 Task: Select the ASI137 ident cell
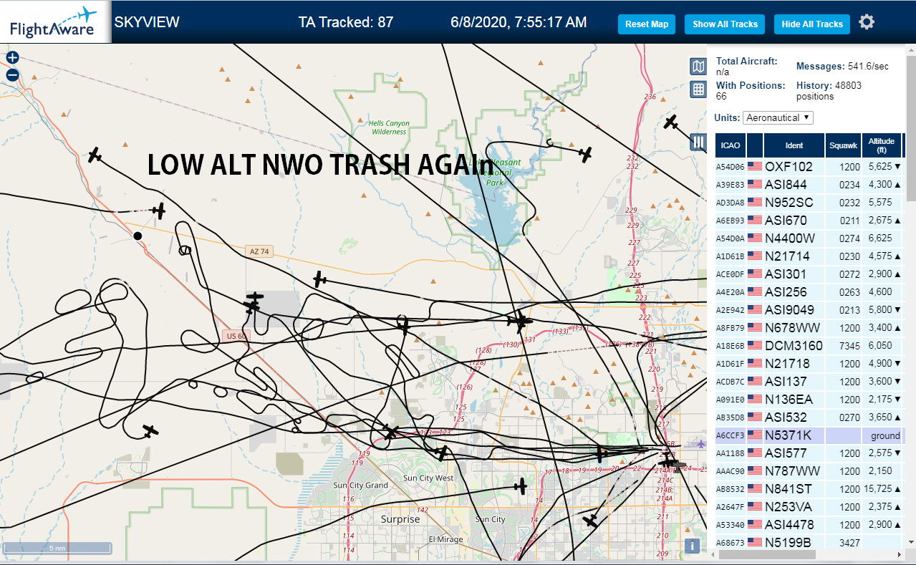(x=794, y=381)
